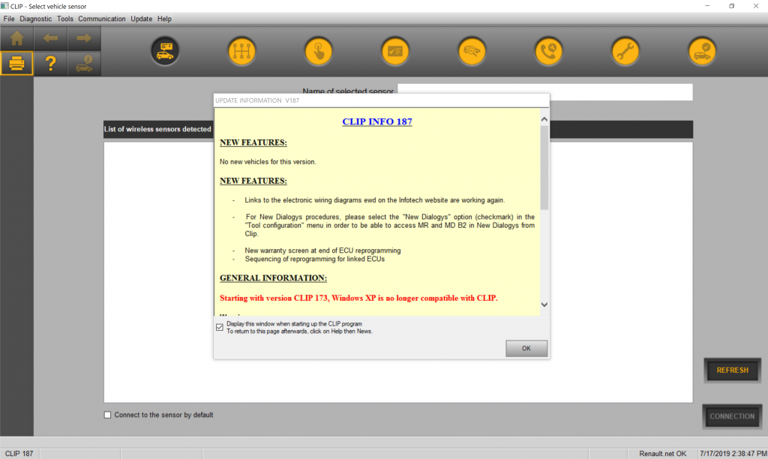Click the date and time in status bar
The image size is (768, 459).
click(733, 454)
